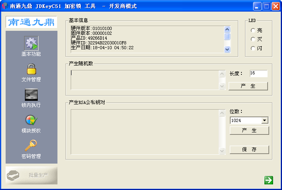
Task: Select the LED 亮 radio button
Action: click(253, 30)
